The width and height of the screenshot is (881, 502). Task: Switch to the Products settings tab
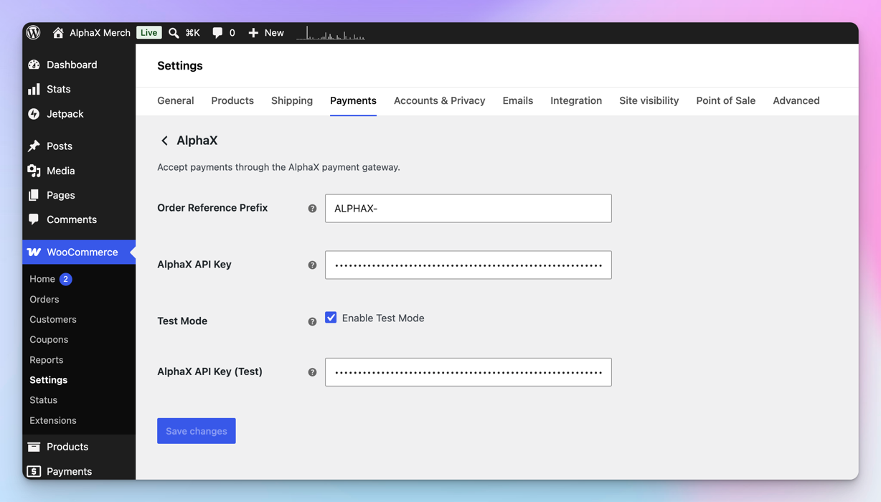coord(232,100)
